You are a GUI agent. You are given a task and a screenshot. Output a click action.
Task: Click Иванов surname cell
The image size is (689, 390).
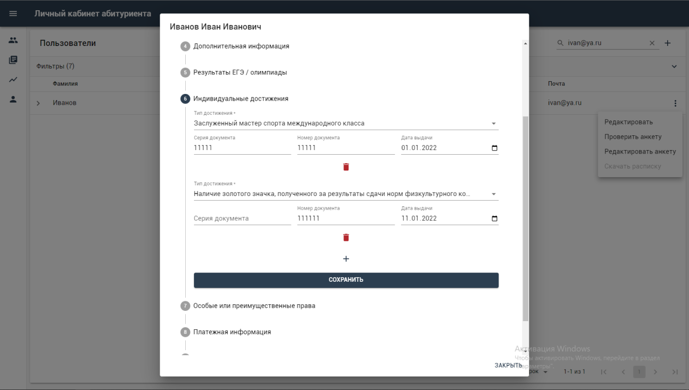[65, 103]
